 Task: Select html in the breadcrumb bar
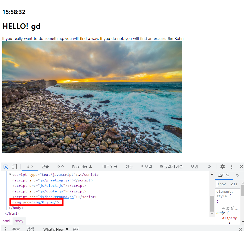pyautogui.click(x=6, y=221)
